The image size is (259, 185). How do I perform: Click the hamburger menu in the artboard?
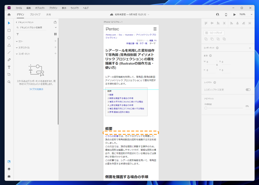coord(155,29)
